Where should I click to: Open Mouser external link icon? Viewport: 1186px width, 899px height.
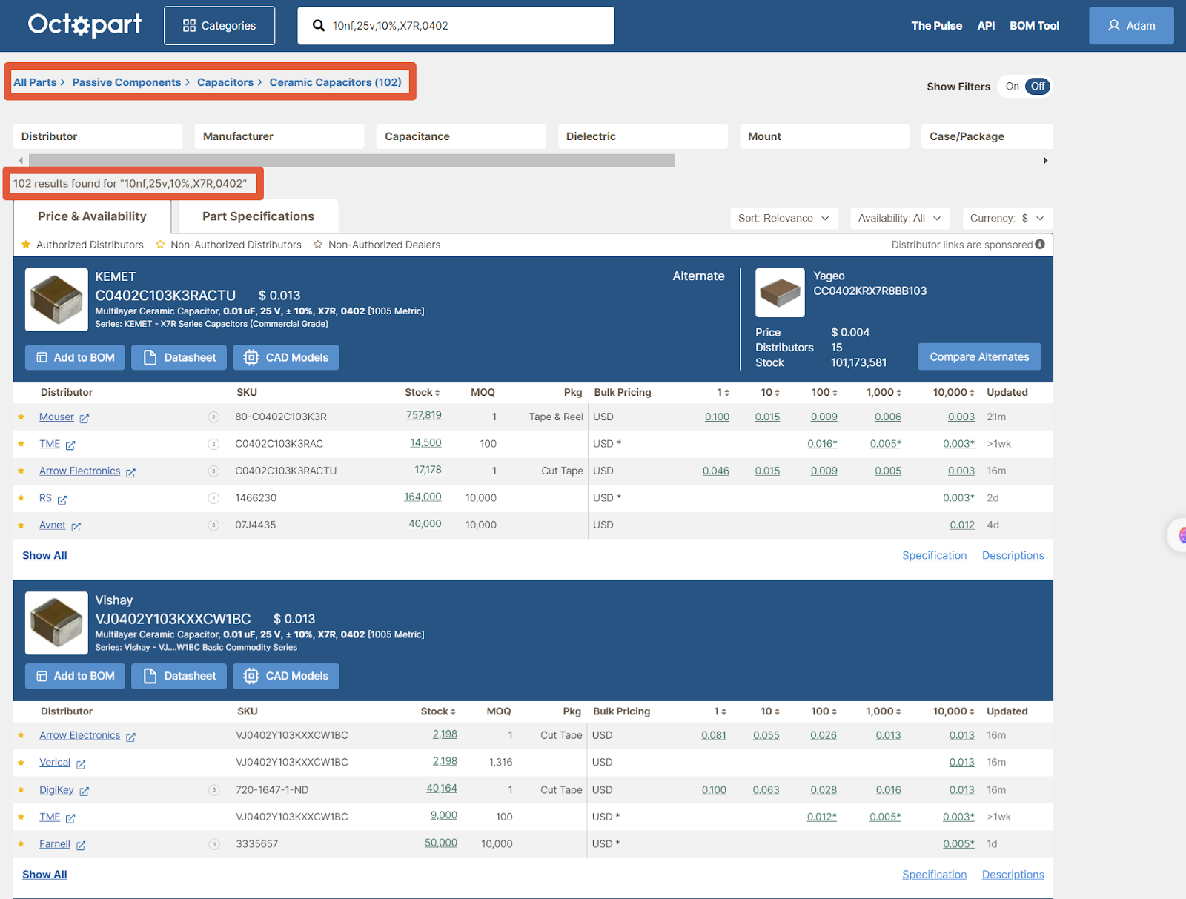click(85, 418)
